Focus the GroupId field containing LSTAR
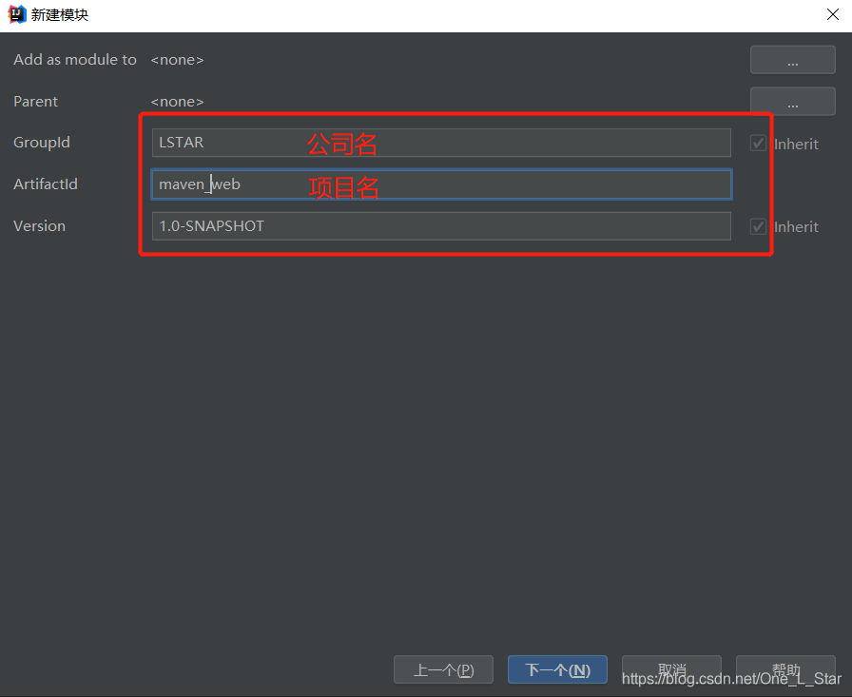This screenshot has width=852, height=697. [x=441, y=143]
